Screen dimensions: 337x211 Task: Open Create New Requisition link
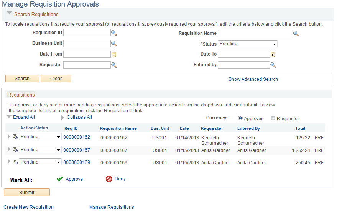pos(29,207)
